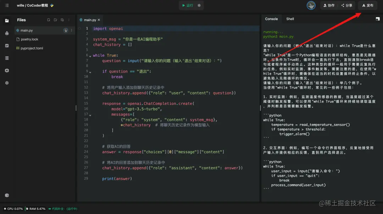The width and height of the screenshot is (383, 214).
Task: Click the divider handle between editor and console
Action: pyautogui.click(x=260, y=108)
